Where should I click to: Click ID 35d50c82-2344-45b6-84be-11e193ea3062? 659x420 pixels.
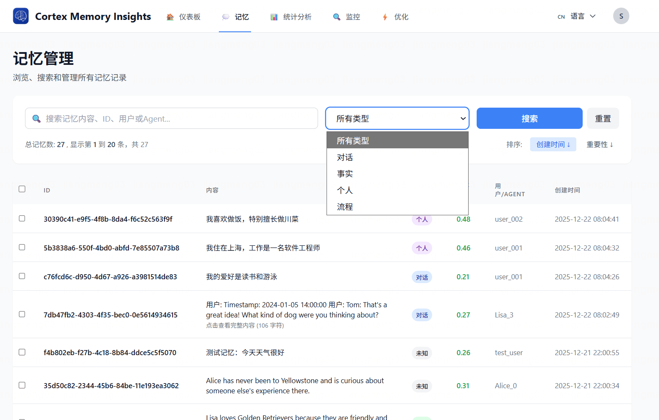point(111,386)
